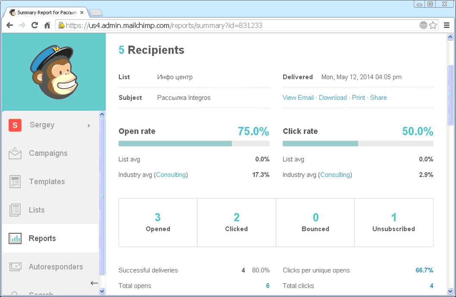Click the browser back arrow
The height and width of the screenshot is (297, 456).
coord(9,25)
